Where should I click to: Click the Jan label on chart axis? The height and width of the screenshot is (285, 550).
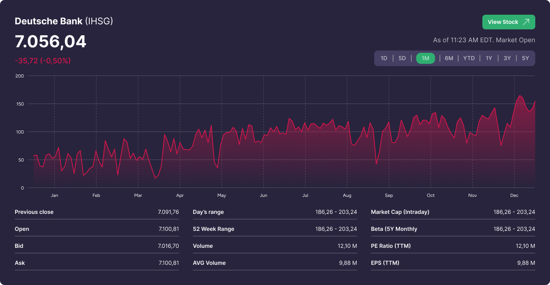(54, 196)
